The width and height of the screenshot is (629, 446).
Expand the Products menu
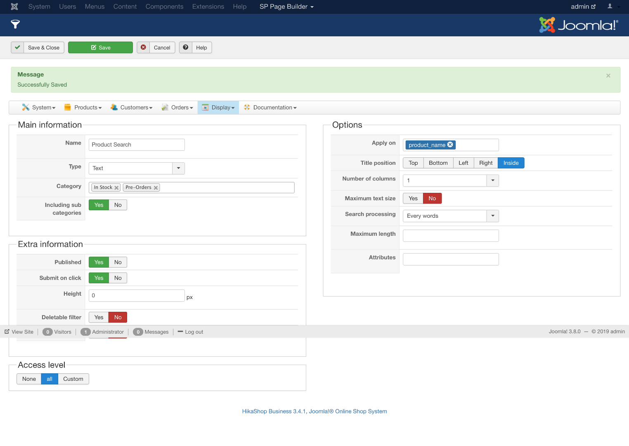pyautogui.click(x=83, y=107)
